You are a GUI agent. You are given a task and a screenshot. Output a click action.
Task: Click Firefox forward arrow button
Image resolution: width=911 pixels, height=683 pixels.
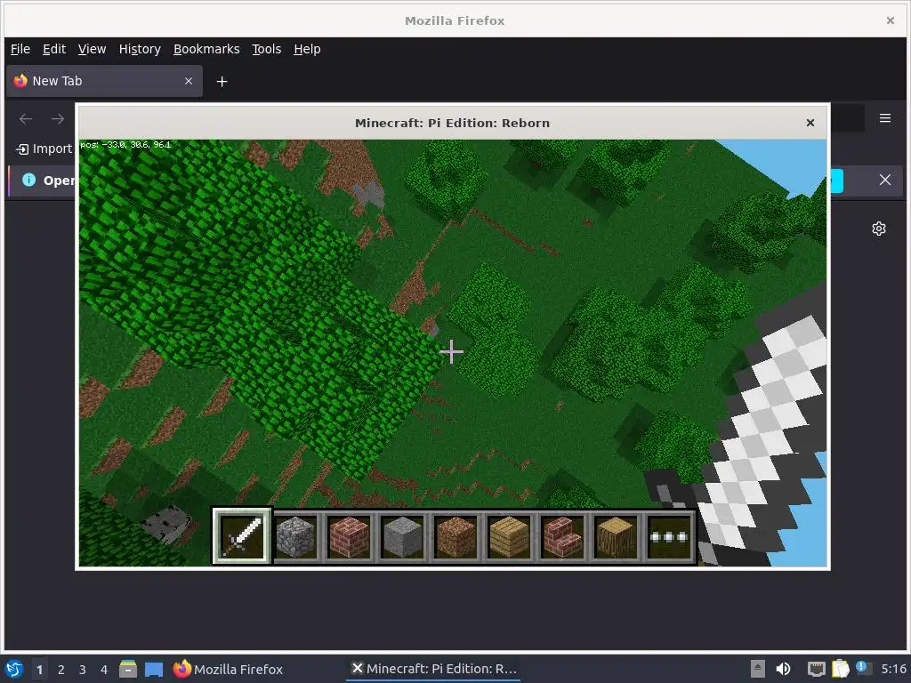tap(58, 119)
